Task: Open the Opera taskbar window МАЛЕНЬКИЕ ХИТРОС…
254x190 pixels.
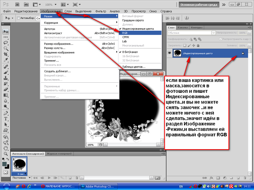Action: coord(58,186)
